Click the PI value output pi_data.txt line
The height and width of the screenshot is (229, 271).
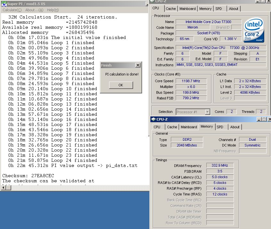pos(73,166)
